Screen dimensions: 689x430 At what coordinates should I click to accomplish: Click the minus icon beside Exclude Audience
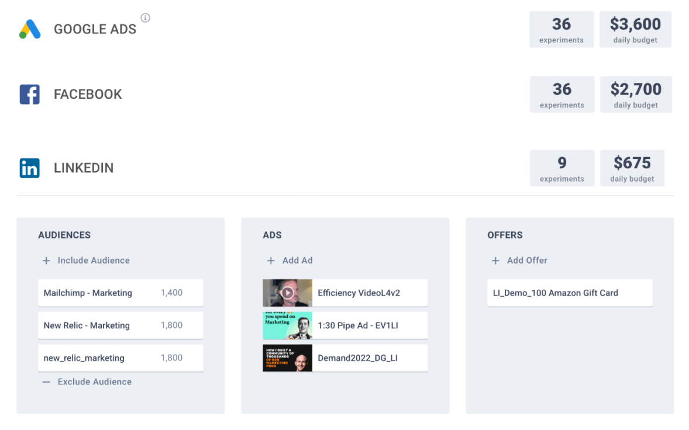[x=46, y=382]
